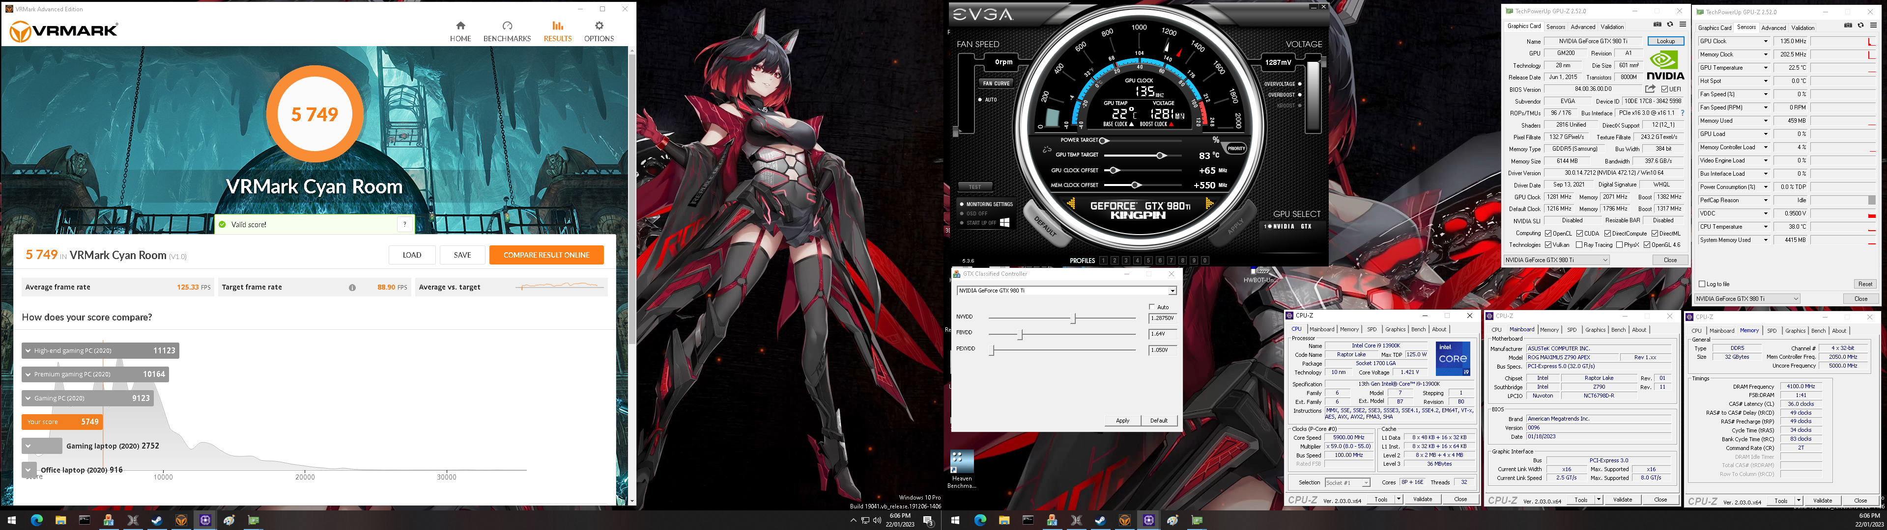Click the info icon beside Target frame rate
Viewport: 1887px width, 530px height.
pos(352,288)
